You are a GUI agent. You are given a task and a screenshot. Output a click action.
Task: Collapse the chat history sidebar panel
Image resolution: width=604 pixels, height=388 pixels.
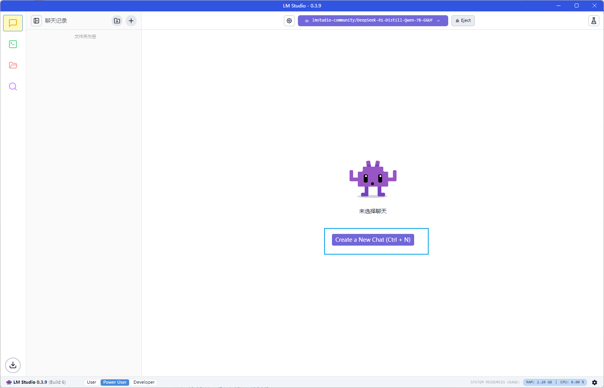(x=36, y=21)
